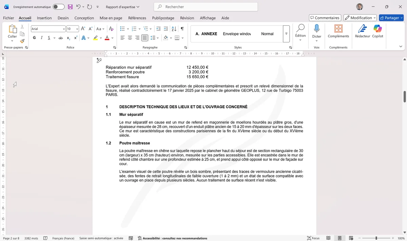Open the Arial font name dropdown

click(x=64, y=29)
